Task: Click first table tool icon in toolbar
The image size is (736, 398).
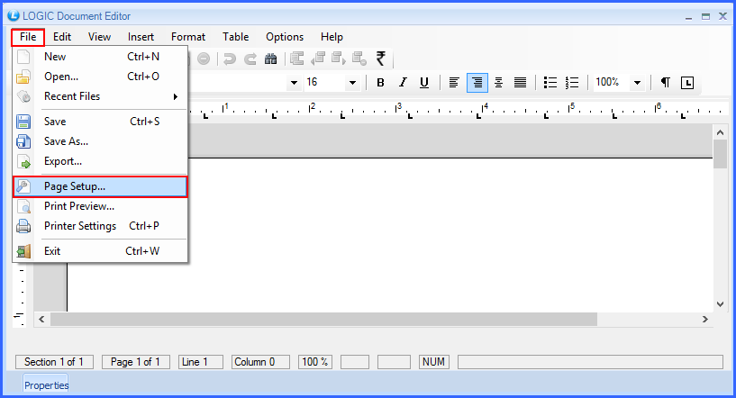Action: (296, 59)
